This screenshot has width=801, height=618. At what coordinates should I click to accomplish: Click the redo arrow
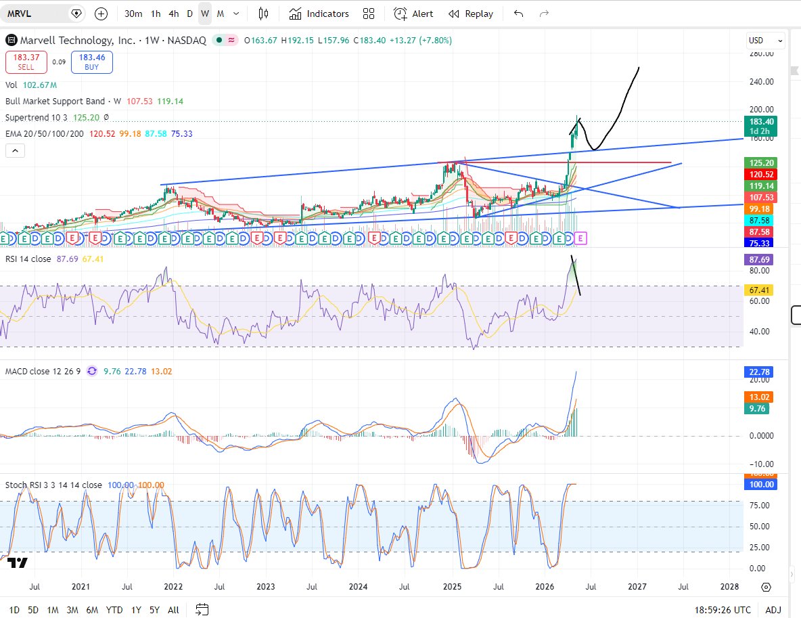[x=544, y=14]
